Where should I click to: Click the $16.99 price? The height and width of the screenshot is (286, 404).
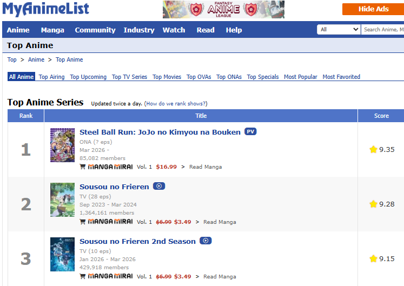click(x=166, y=167)
